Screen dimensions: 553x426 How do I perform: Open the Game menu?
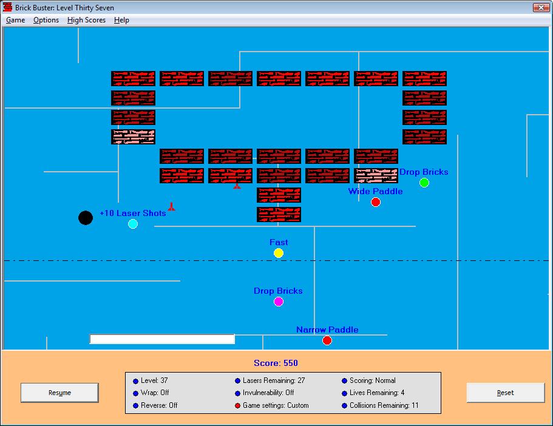point(16,20)
